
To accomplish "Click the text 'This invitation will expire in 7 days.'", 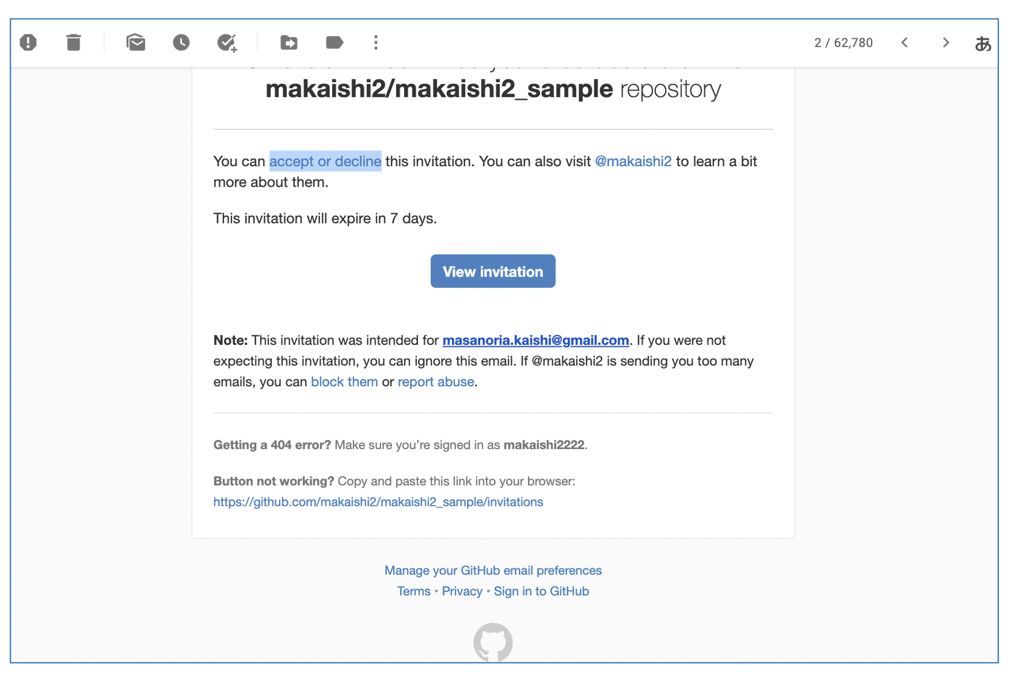I will (325, 219).
